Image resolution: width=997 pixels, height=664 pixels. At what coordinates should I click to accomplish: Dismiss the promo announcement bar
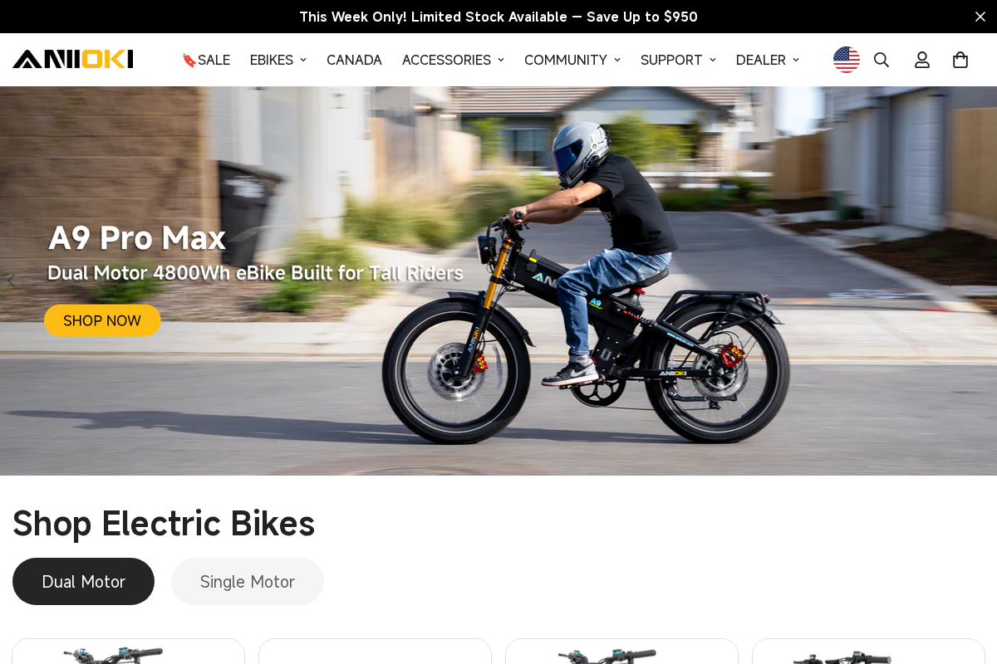[980, 17]
